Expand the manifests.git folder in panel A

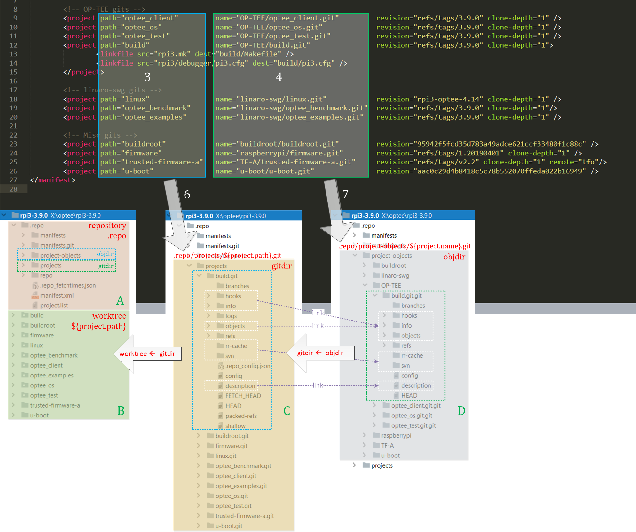pyautogui.click(x=23, y=245)
